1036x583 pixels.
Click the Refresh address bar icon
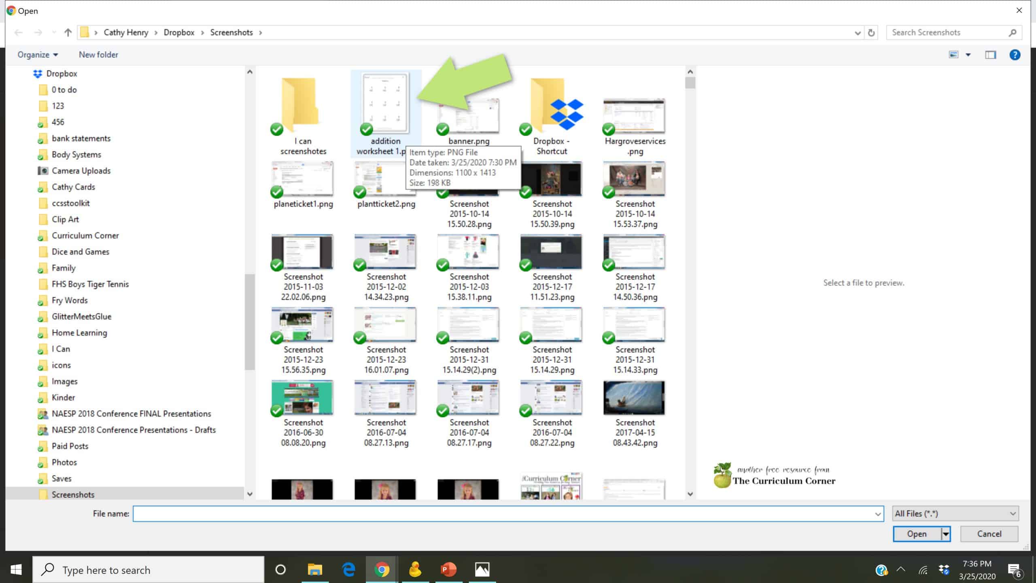[871, 32]
